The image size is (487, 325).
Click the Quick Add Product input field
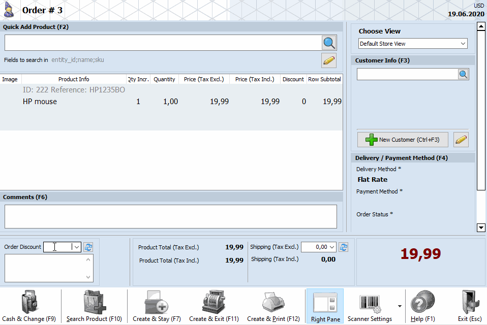[163, 43]
